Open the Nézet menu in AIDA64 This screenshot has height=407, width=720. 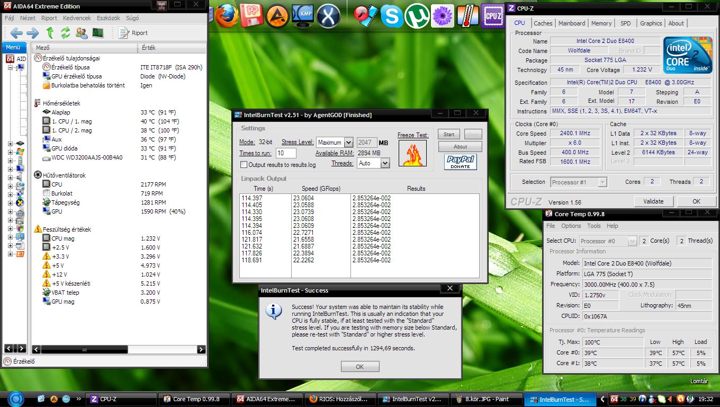pos(27,18)
